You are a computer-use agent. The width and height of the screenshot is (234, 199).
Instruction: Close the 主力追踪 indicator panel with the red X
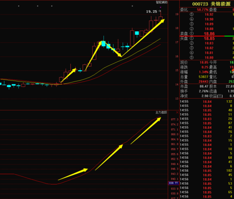[177, 112]
